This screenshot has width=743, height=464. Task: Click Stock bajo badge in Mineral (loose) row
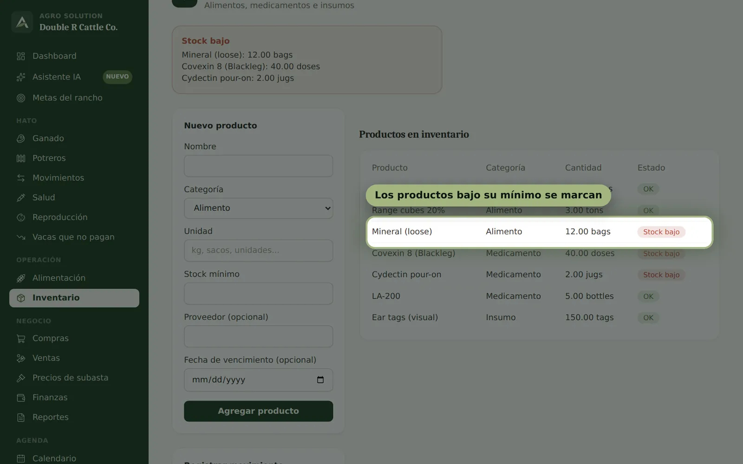661,232
